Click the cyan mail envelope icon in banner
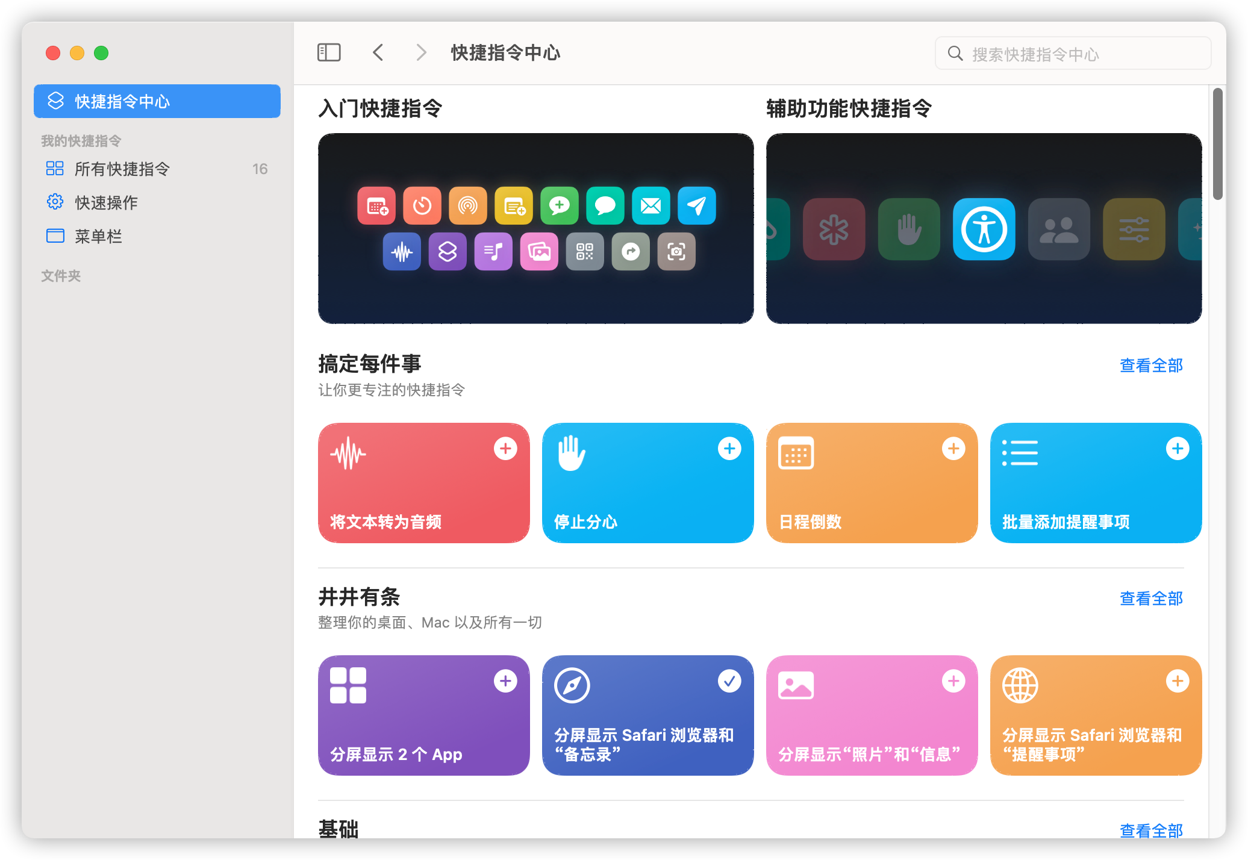The width and height of the screenshot is (1248, 860). [x=651, y=206]
